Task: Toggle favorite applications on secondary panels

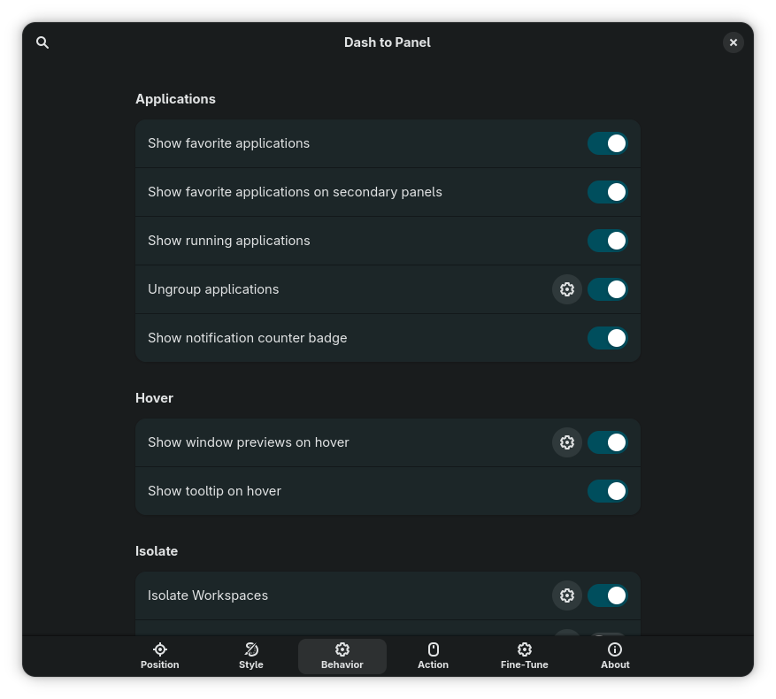Action: [x=608, y=192]
